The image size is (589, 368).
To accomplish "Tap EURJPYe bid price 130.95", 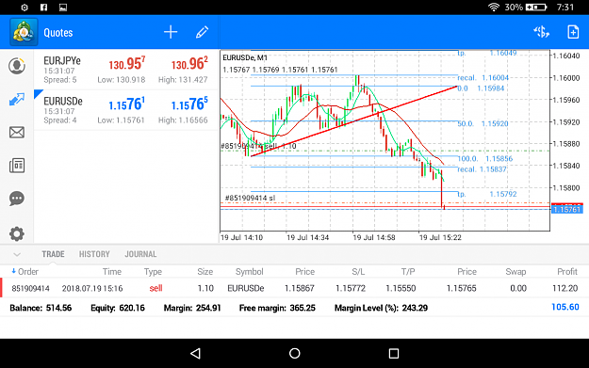I will coord(127,64).
